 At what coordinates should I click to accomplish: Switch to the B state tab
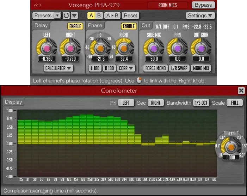click(99, 16)
